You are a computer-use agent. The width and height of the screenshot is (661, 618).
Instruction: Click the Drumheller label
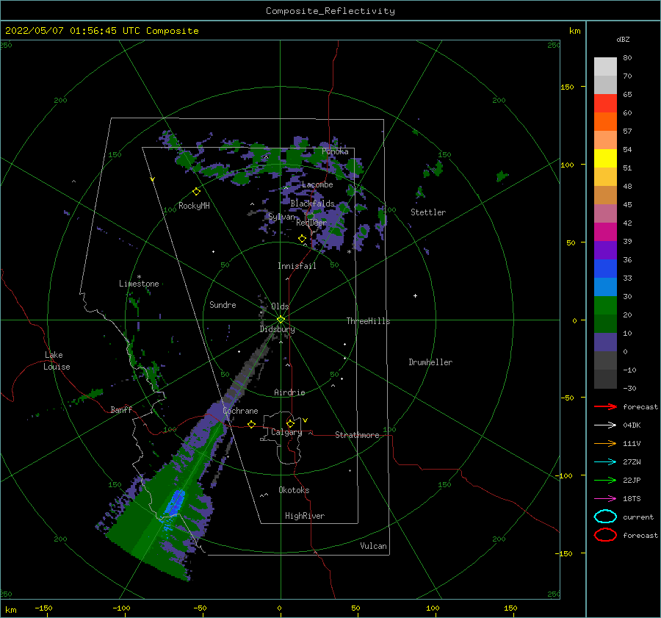pos(430,362)
